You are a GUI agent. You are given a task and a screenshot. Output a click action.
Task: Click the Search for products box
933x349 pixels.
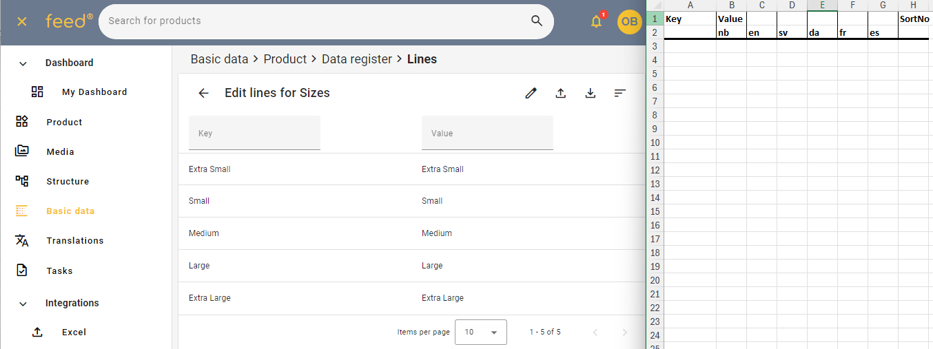317,21
